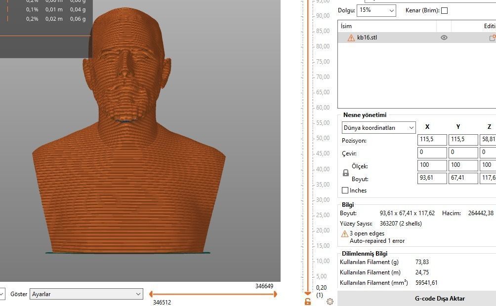Click the edit icon in kb16.stl row
Screen dimensions: 496x306
click(x=493, y=38)
